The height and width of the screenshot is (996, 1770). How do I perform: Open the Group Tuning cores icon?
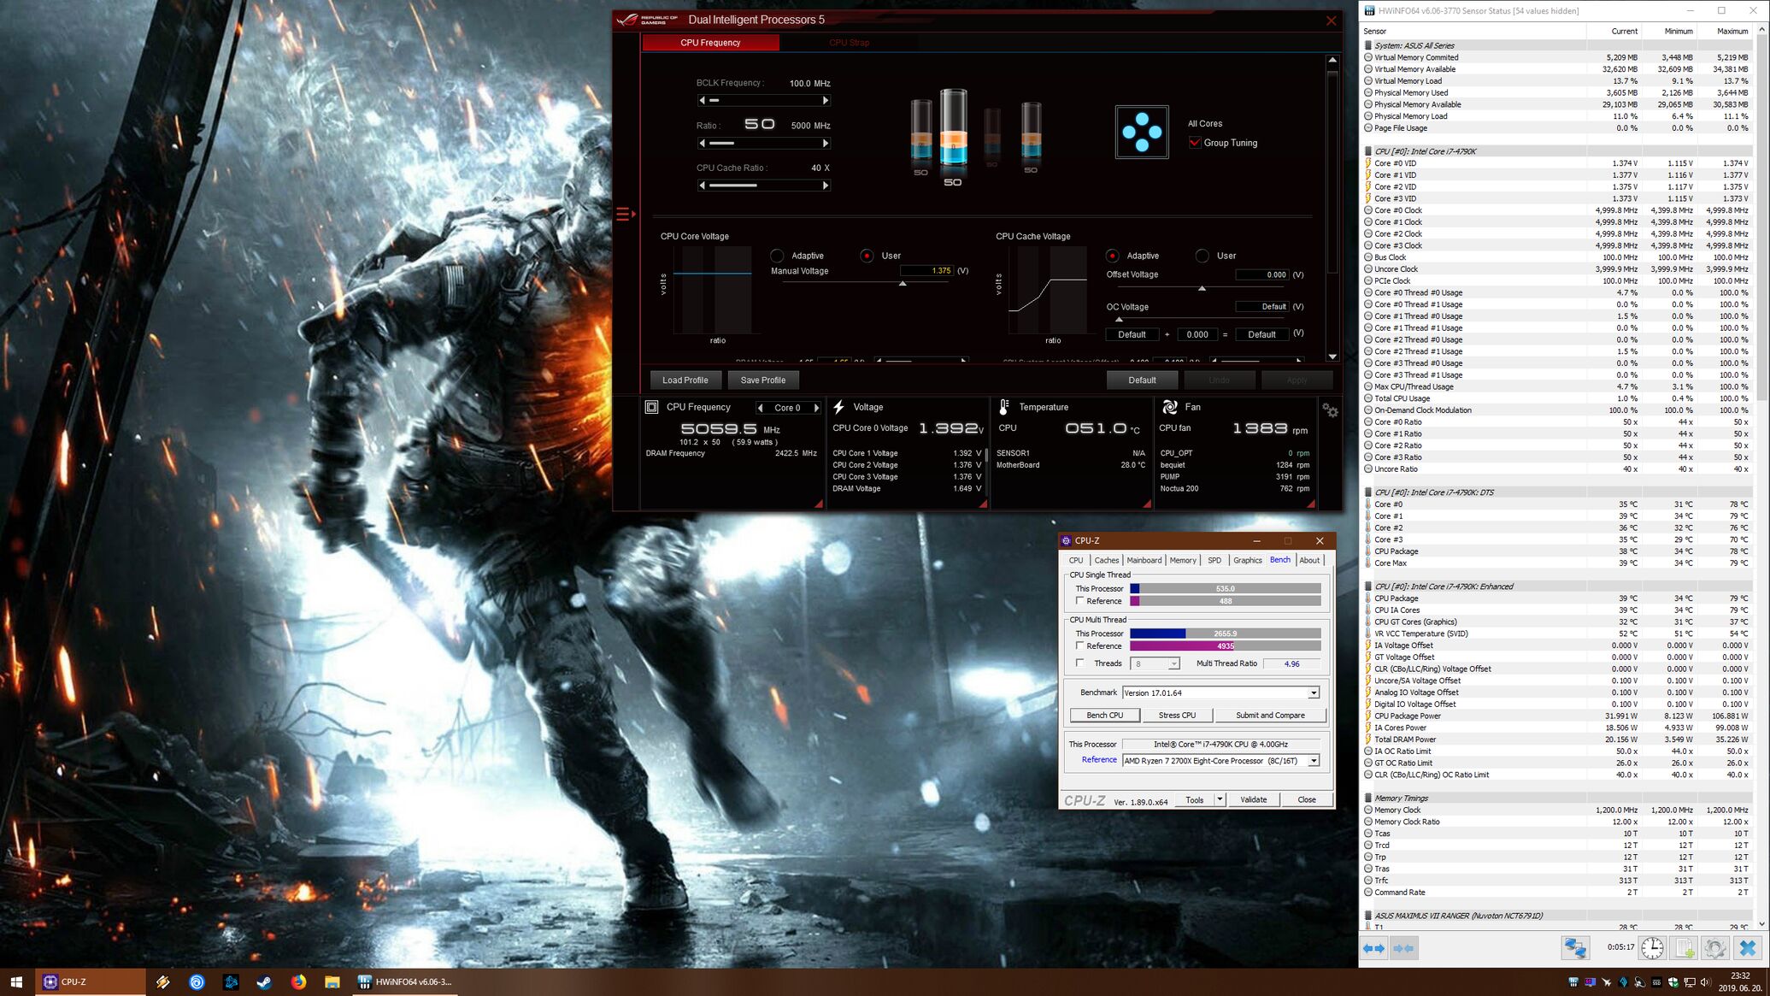pyautogui.click(x=1142, y=132)
